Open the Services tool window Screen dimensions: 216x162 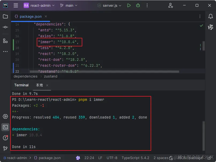pos(5,116)
